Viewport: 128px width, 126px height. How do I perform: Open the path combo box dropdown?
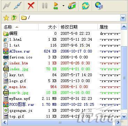point(123,18)
